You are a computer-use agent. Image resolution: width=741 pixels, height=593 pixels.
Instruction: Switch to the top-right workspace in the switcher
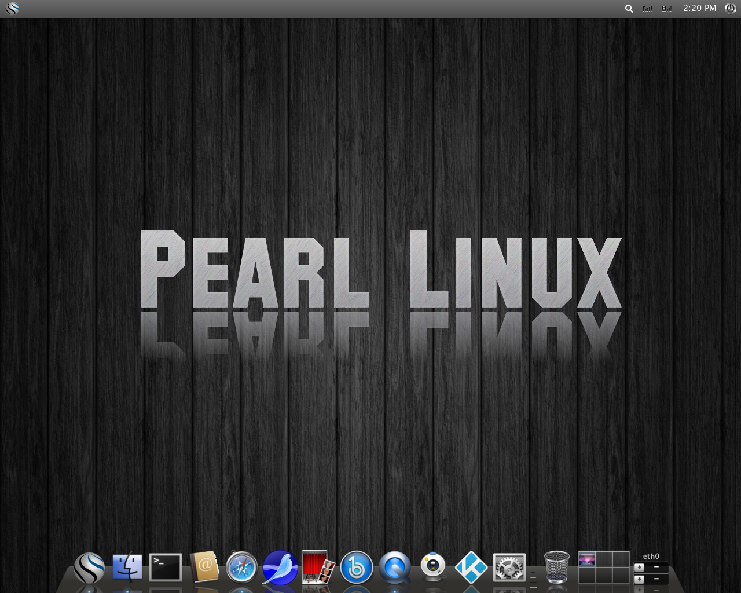click(x=621, y=559)
